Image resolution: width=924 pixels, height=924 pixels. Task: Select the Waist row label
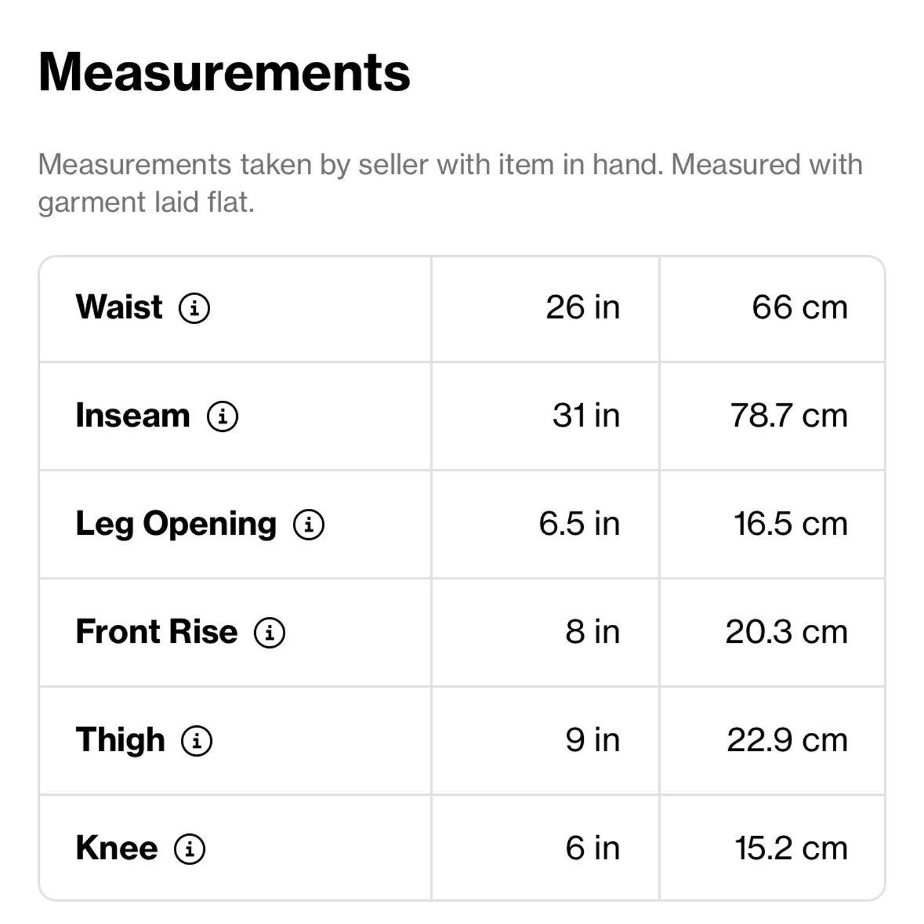pos(119,307)
